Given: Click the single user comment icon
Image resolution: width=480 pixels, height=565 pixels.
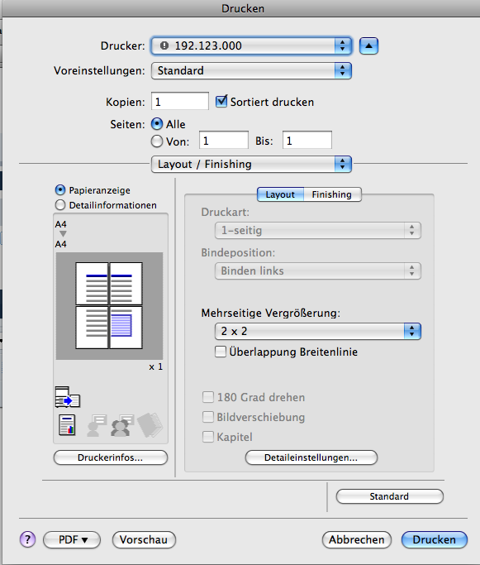Looking at the screenshot, I should coord(97,425).
